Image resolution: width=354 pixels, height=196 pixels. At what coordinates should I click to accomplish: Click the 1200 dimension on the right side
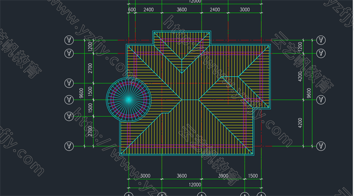[x=300, y=47]
